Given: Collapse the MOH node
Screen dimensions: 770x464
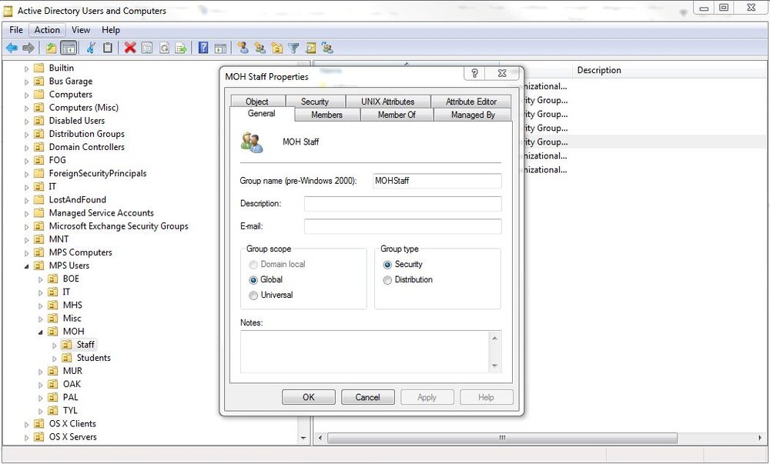Looking at the screenshot, I should [41, 332].
